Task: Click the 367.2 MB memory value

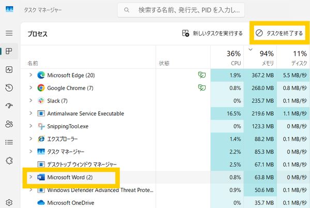Action: coord(263,76)
